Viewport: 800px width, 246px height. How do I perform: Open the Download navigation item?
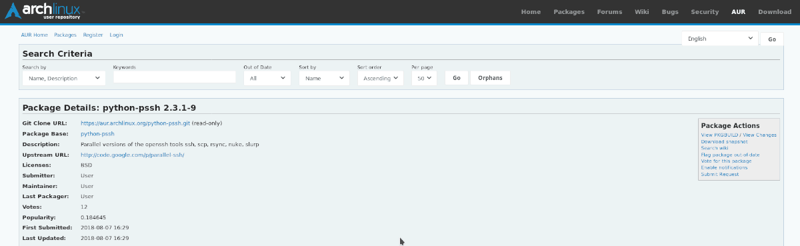(x=775, y=12)
